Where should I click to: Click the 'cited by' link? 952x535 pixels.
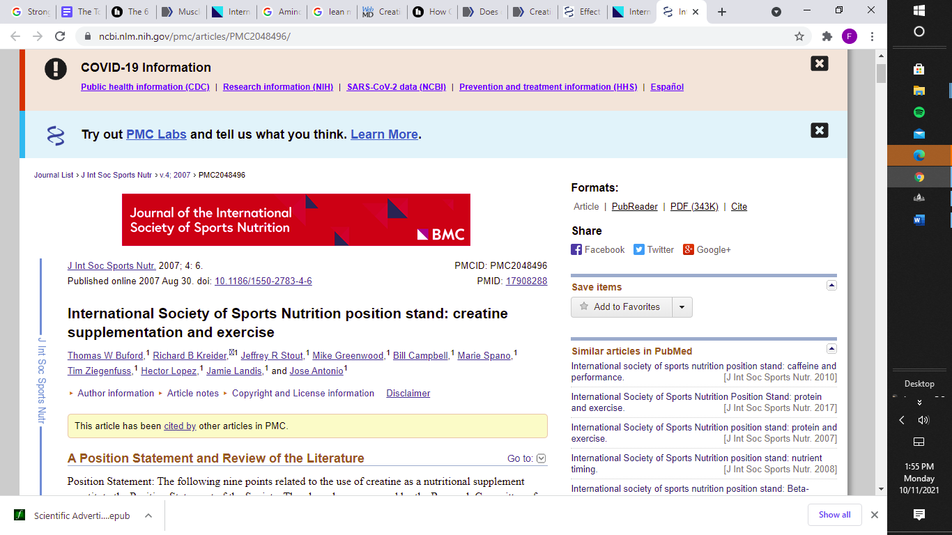[x=180, y=426]
